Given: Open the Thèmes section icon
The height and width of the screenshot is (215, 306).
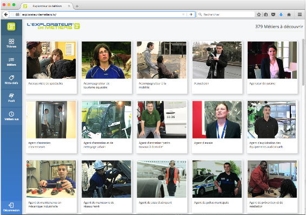Looking at the screenshot, I should coord(11,41).
